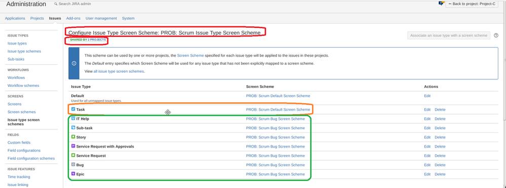Edit the Story mapping
Image resolution: width=506 pixels, height=188 pixels.
(427, 137)
